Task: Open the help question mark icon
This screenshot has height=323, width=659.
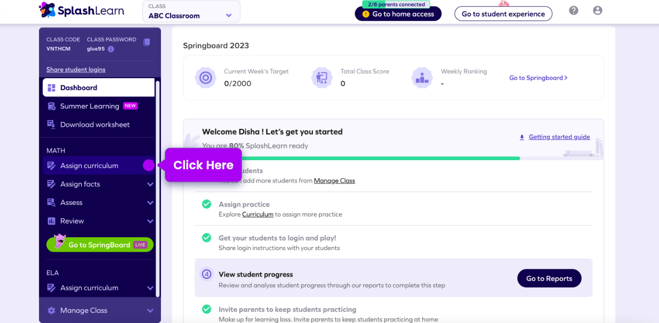Action: [574, 11]
